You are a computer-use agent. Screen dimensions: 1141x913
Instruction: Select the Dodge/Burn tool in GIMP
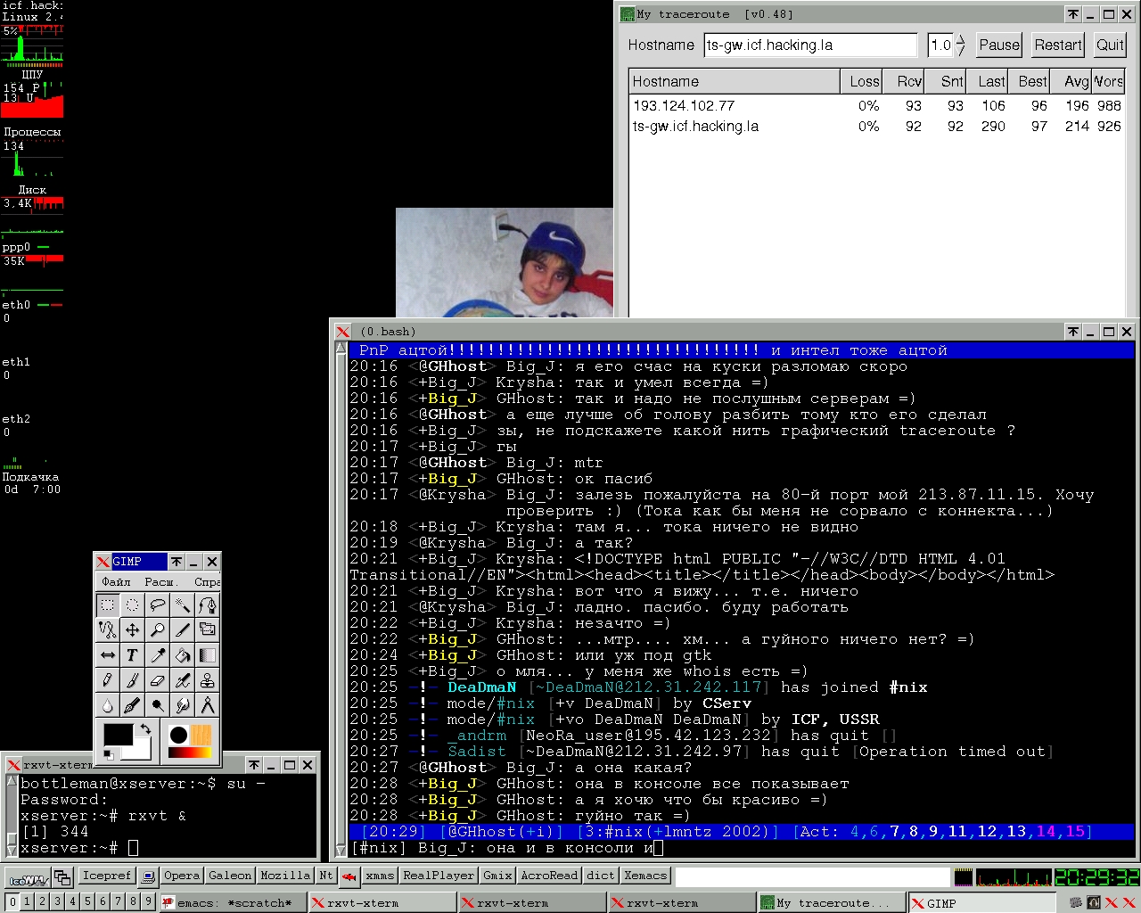pyautogui.click(x=157, y=705)
